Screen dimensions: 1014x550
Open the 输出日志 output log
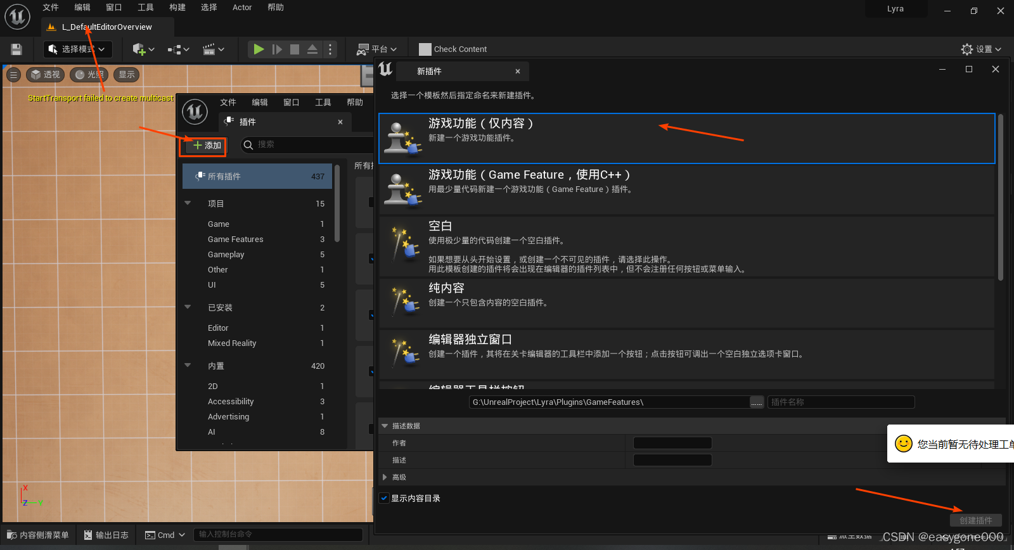pos(106,535)
